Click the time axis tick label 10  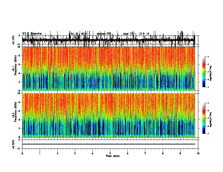198,153
